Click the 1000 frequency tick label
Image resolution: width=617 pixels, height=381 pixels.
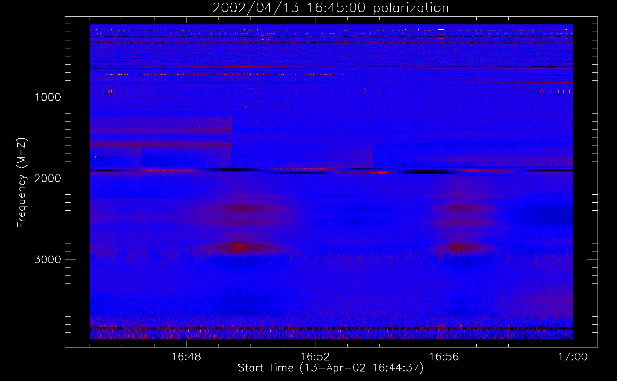click(x=48, y=97)
